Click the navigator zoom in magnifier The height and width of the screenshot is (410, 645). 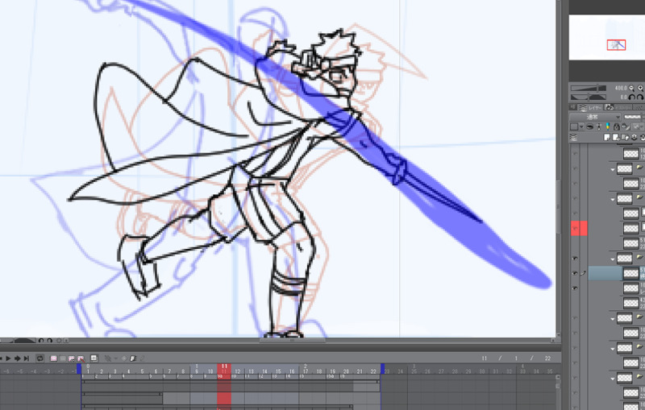[640, 88]
